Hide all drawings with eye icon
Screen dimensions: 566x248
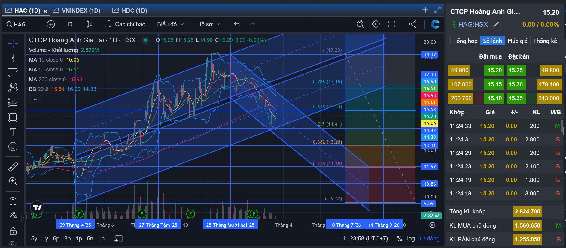click(x=13, y=243)
